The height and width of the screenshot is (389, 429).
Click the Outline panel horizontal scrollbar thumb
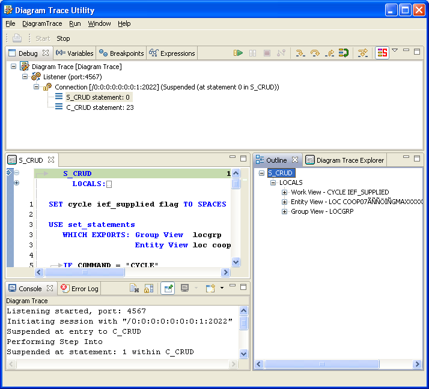324,364
